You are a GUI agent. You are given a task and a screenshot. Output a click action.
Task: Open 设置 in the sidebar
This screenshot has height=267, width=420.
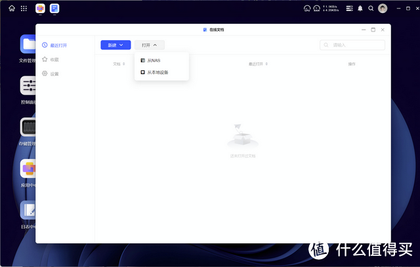(x=51, y=74)
